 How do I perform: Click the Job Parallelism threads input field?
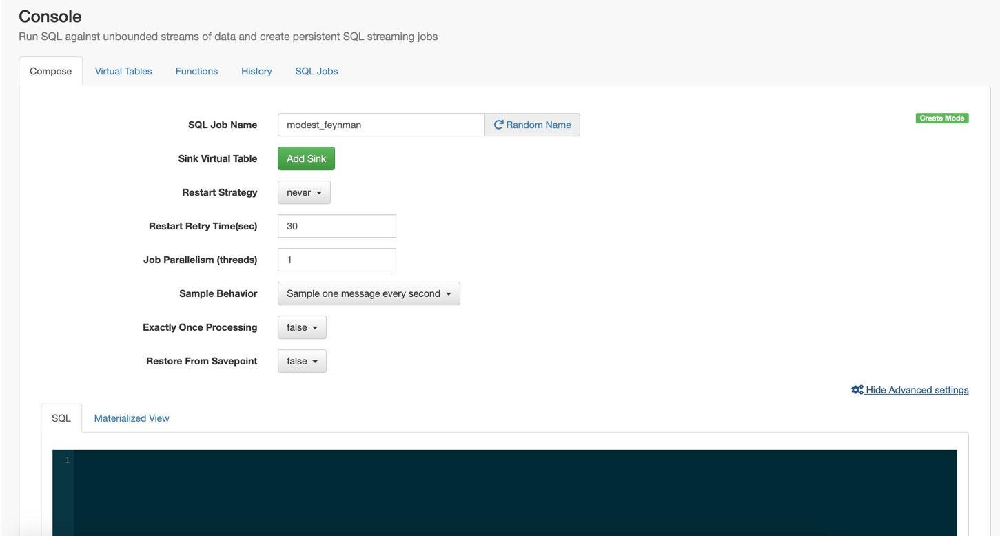pyautogui.click(x=337, y=260)
